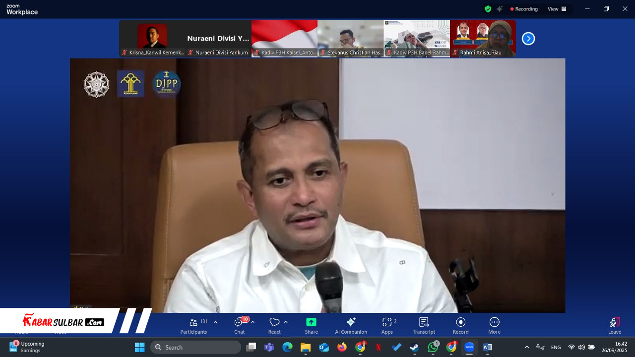
Task: Open AI Companion
Action: click(351, 325)
